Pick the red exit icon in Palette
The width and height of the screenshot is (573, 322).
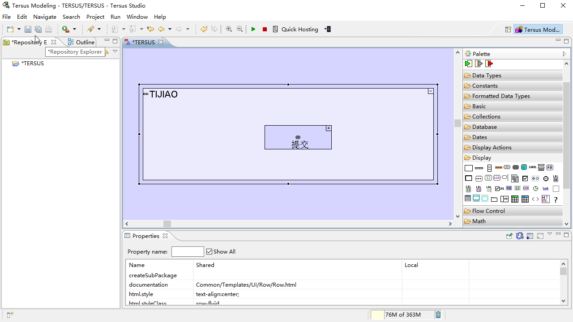[x=489, y=64]
